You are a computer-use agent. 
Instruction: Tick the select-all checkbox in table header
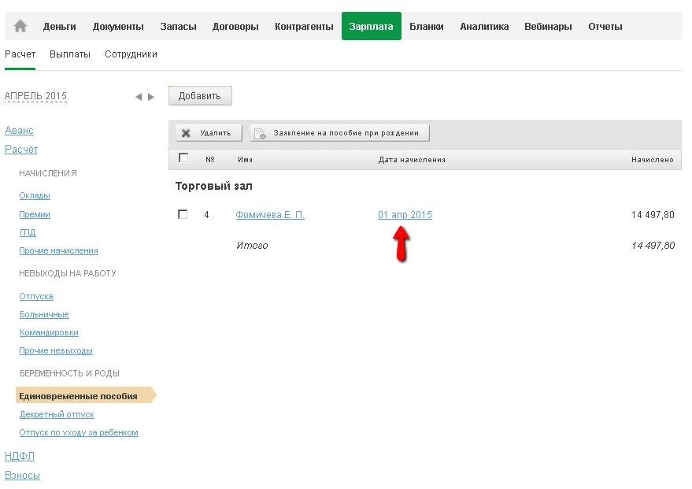click(x=183, y=157)
